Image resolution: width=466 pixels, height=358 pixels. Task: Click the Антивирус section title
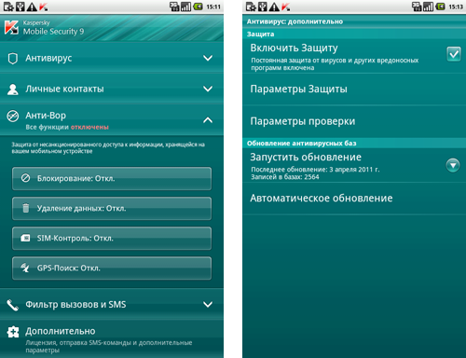48,58
